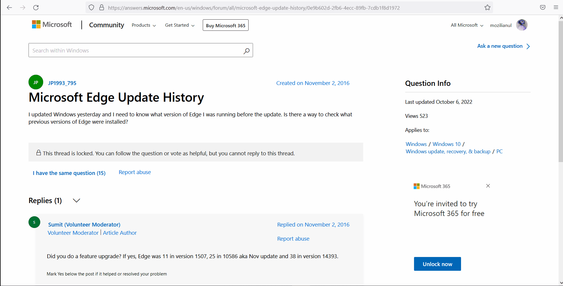
Task: Save page with the Pocket icon
Action: [x=542, y=8]
